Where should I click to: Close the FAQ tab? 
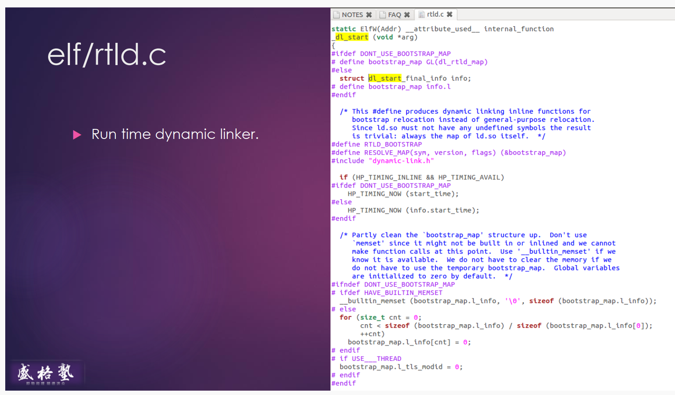tap(407, 15)
